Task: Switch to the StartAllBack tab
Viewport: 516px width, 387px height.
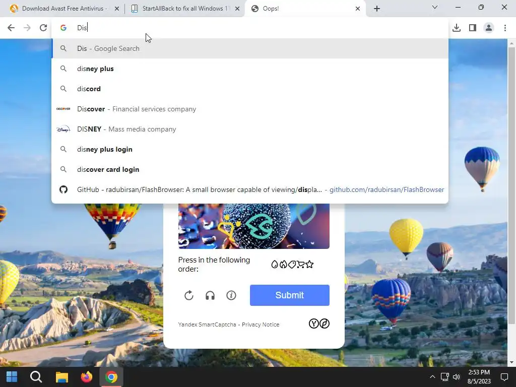Action: pyautogui.click(x=184, y=9)
